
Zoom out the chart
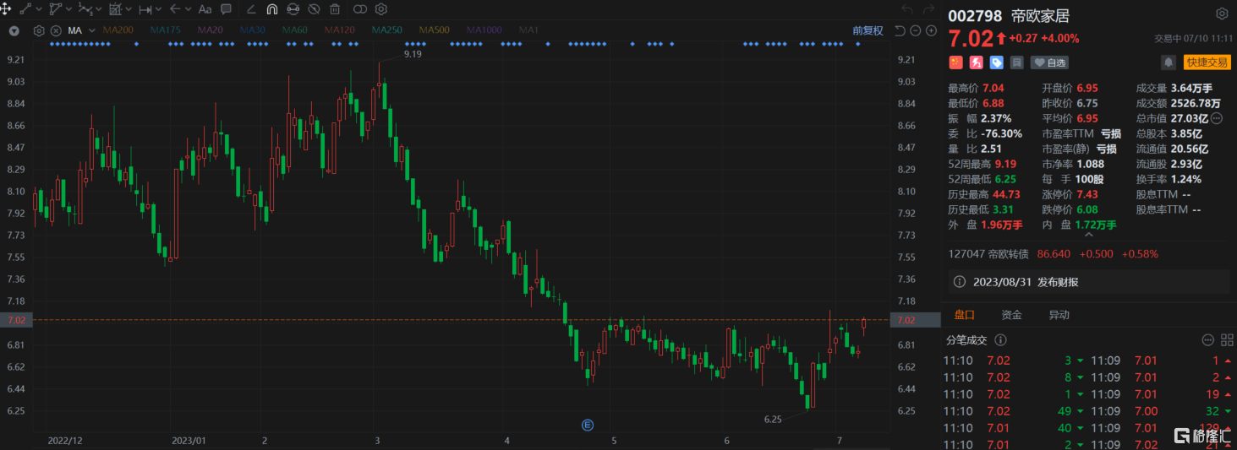916,30
